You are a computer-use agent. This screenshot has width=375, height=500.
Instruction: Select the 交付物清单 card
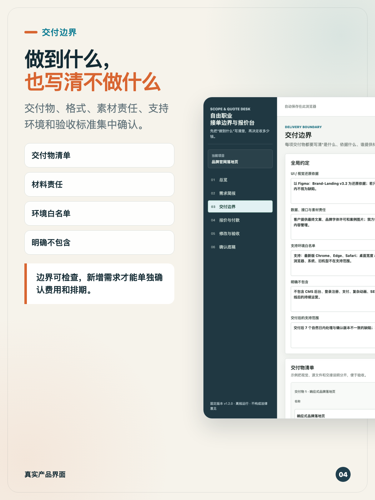click(99, 155)
